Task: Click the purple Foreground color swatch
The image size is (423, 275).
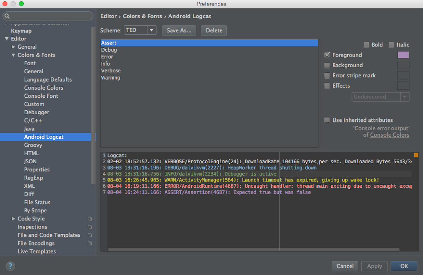Action: point(403,55)
